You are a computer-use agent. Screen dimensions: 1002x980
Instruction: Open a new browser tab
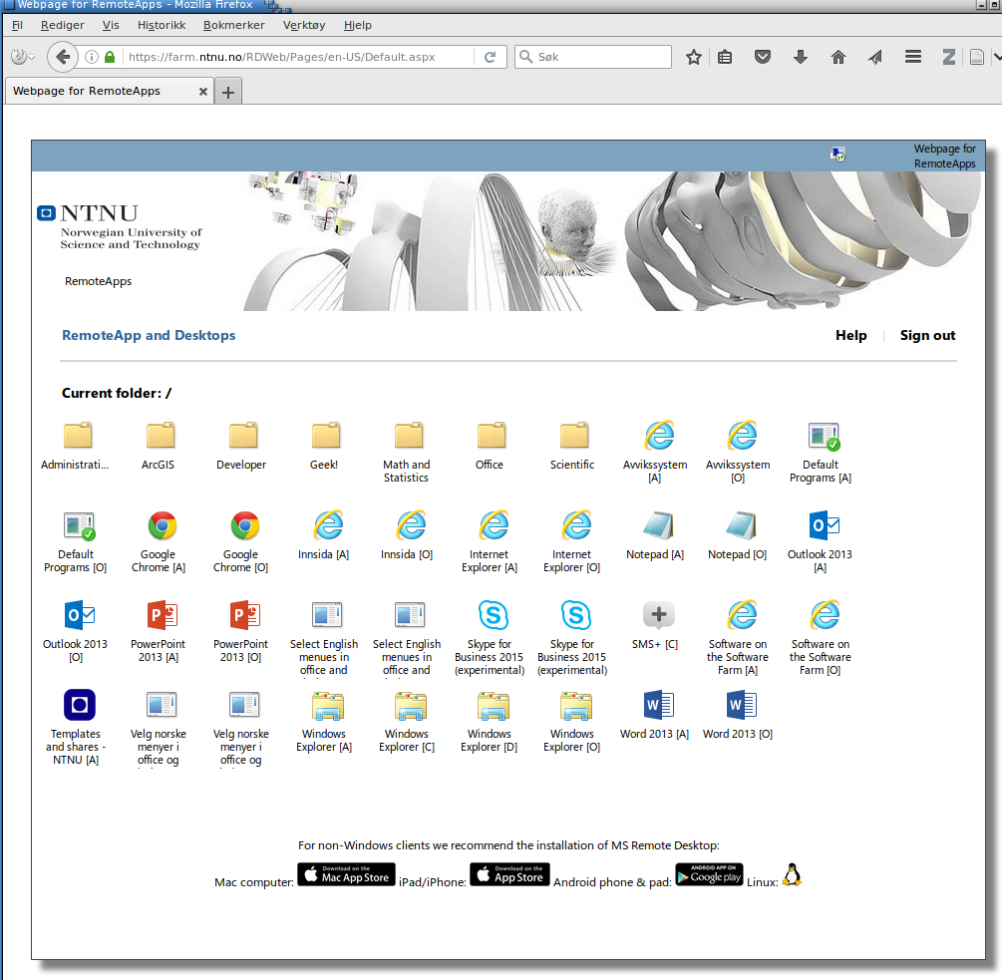[228, 92]
